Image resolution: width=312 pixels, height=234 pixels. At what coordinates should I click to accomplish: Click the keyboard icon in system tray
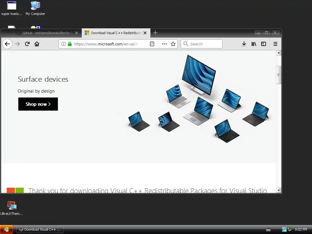pos(268,230)
